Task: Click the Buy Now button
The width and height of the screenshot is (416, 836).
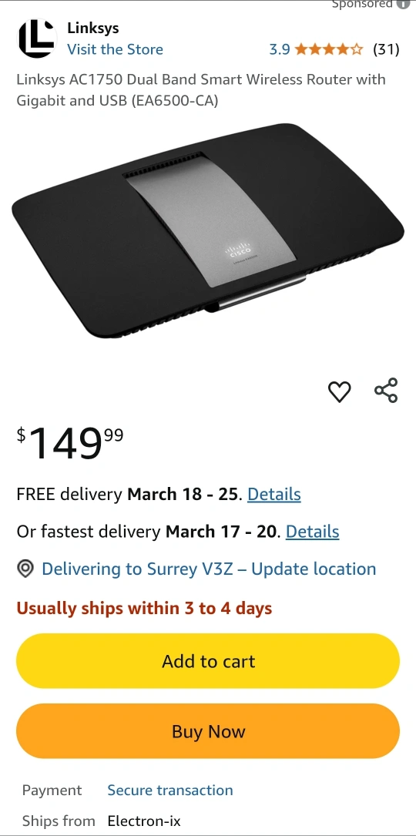Action: 208,731
